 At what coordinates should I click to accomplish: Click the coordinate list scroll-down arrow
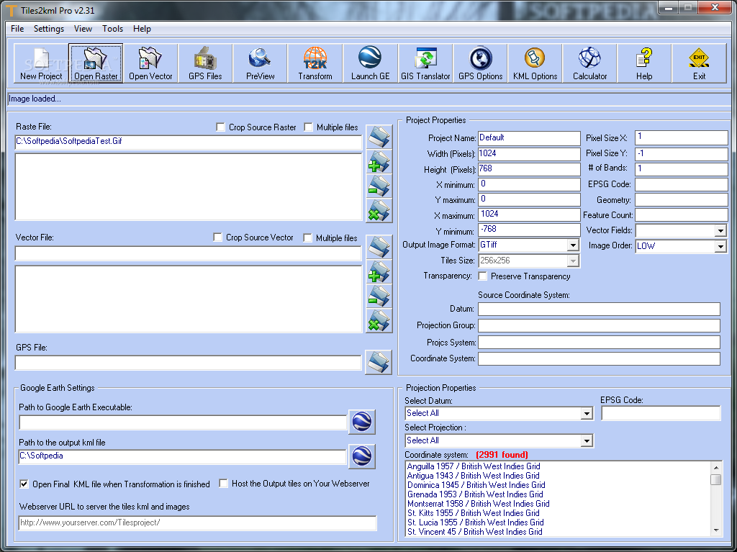click(x=716, y=530)
